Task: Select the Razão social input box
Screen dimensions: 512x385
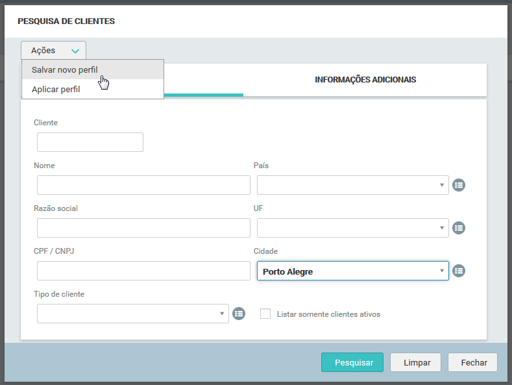Action: pos(143,228)
